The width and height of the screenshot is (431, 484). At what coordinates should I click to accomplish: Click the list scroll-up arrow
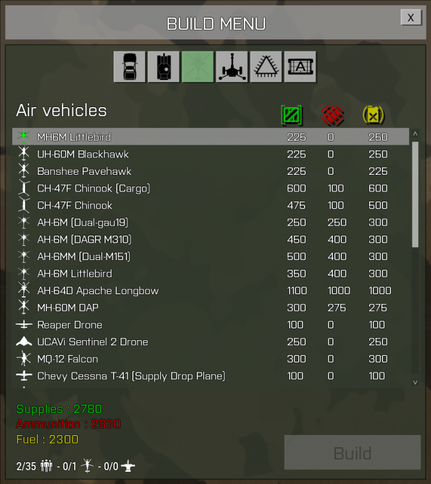coord(416,134)
